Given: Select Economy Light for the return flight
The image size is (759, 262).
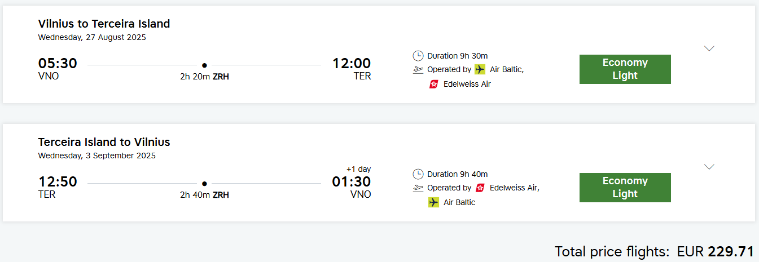Looking at the screenshot, I should pyautogui.click(x=625, y=188).
